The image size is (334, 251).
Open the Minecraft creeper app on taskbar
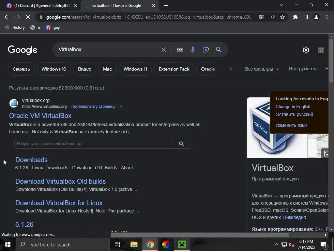[182, 244]
